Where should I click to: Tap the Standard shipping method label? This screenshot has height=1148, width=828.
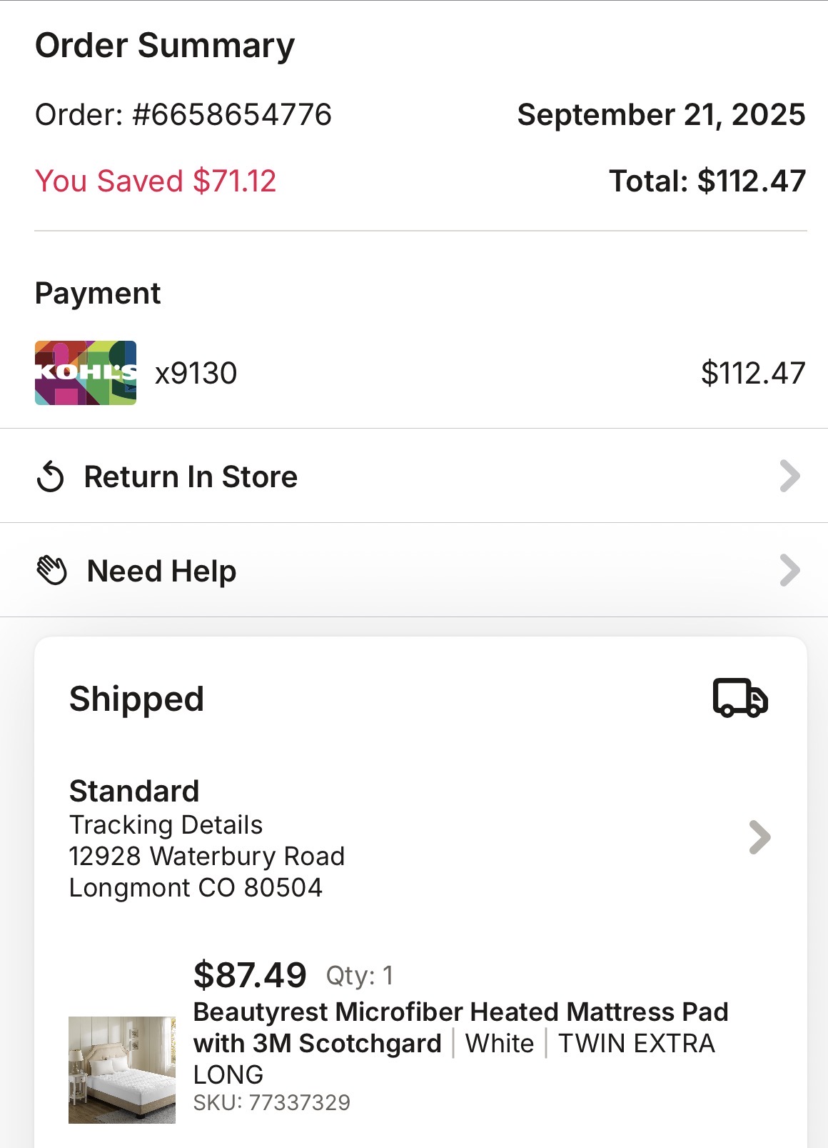click(134, 792)
